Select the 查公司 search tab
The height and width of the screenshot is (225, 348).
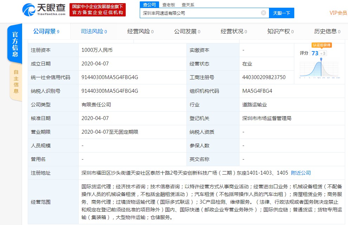(149, 5)
